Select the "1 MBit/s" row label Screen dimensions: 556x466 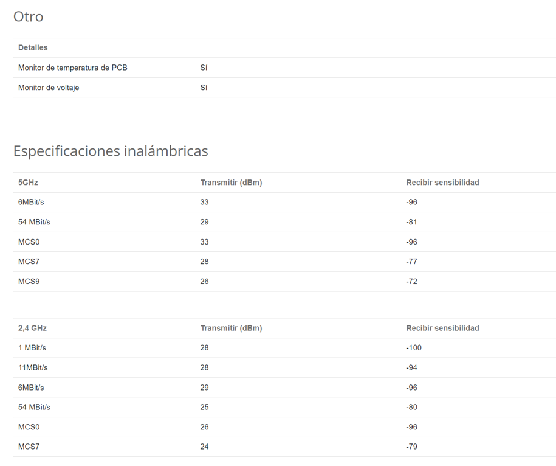click(32, 348)
